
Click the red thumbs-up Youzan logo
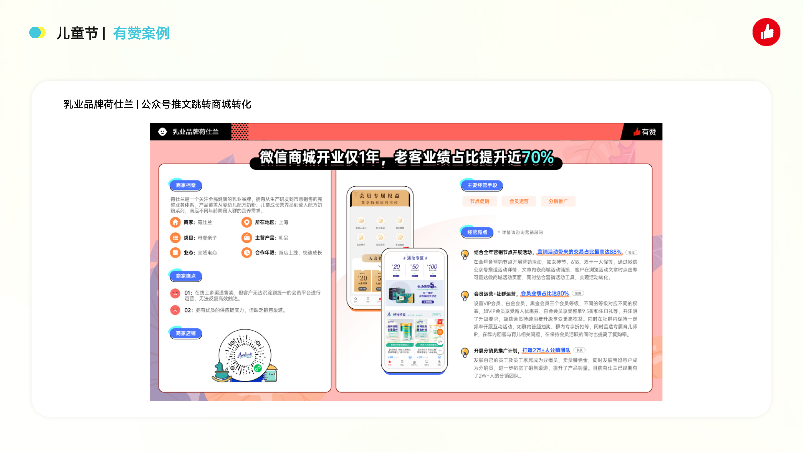tap(766, 32)
